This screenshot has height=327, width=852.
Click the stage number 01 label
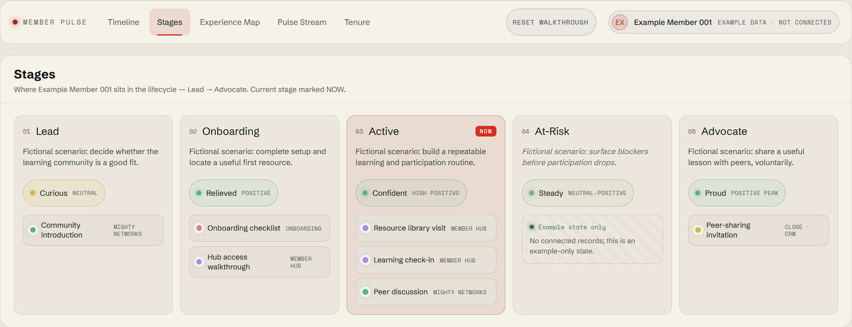(27, 132)
